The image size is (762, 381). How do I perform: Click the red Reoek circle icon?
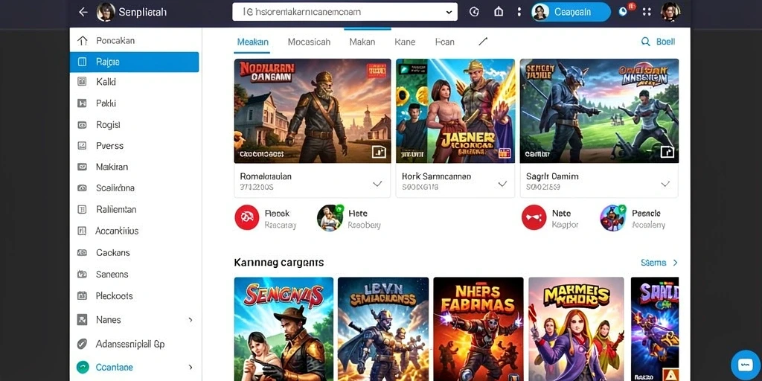pyautogui.click(x=247, y=217)
